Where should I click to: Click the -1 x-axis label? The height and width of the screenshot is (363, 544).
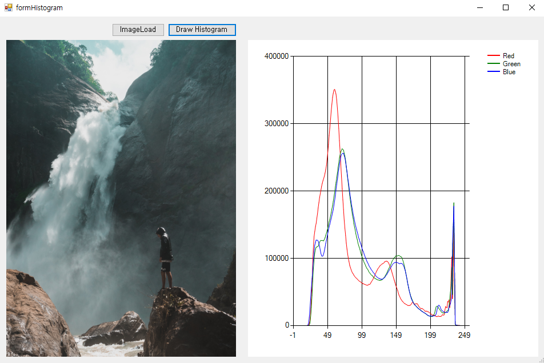pyautogui.click(x=293, y=335)
